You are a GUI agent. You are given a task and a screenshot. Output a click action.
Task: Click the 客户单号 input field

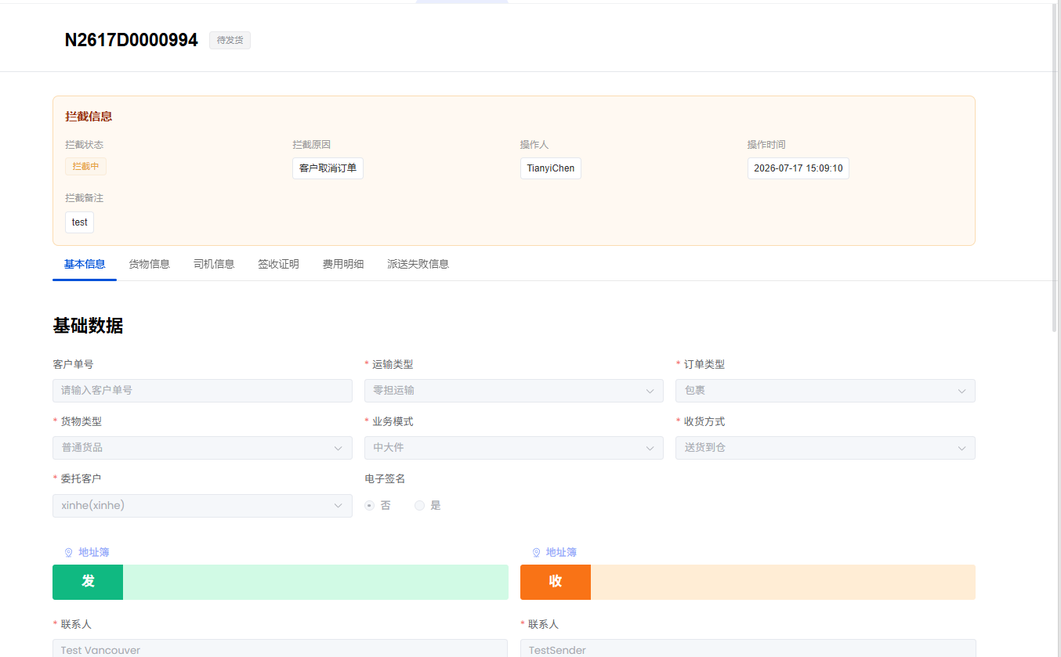(202, 391)
